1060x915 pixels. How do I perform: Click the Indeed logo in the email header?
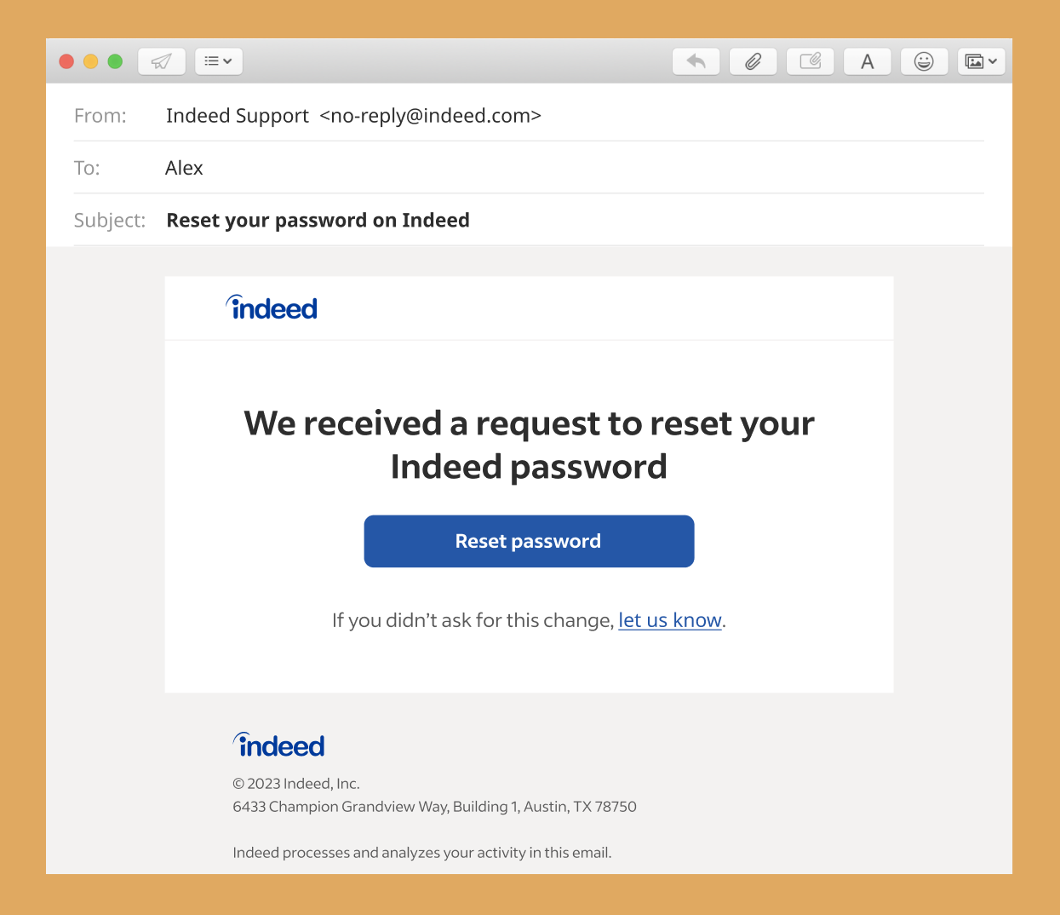tap(272, 308)
